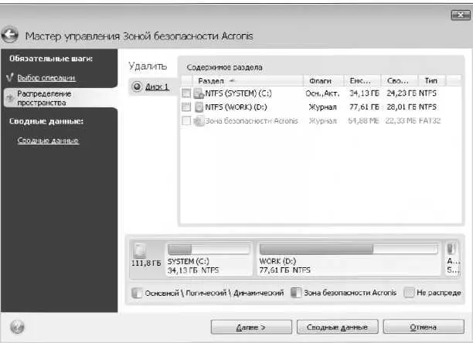Sort by the Раздел column header
This screenshot has width=473, height=343.
(x=247, y=81)
